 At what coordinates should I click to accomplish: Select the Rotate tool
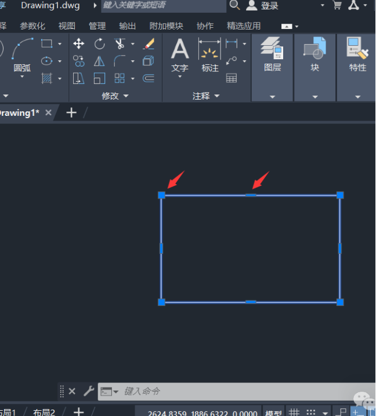coord(99,44)
